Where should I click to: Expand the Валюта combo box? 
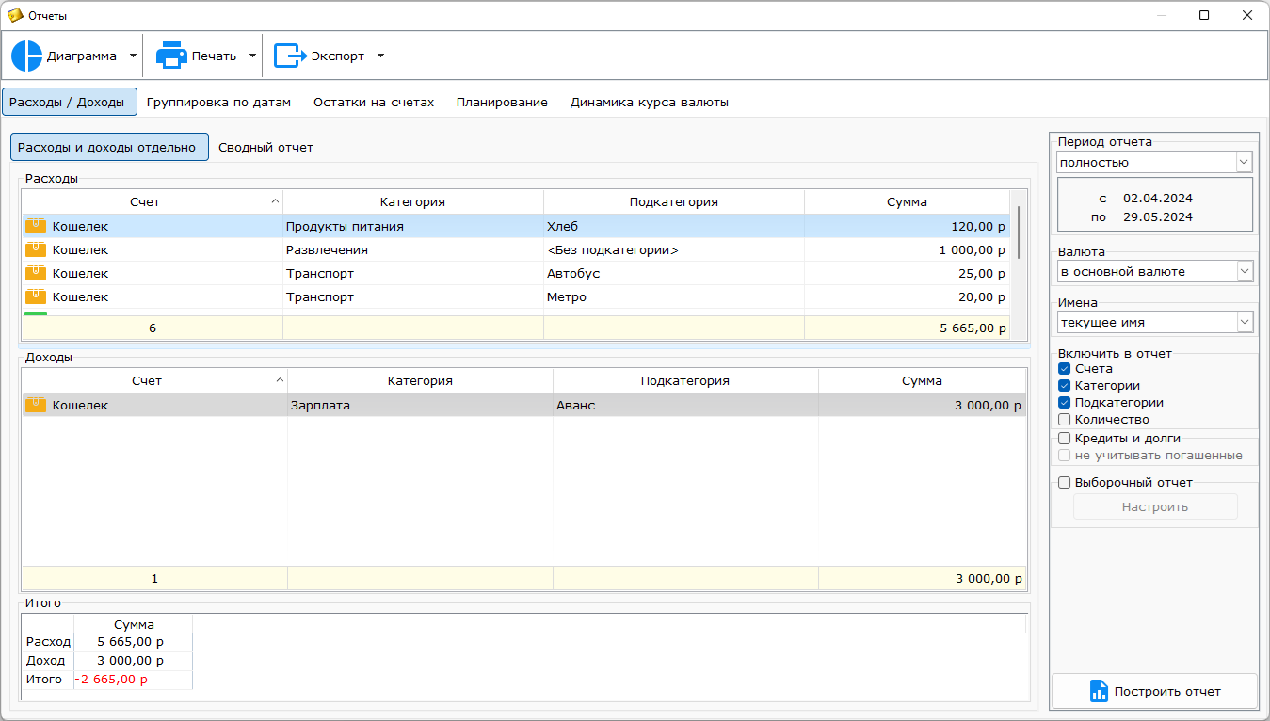(1245, 271)
